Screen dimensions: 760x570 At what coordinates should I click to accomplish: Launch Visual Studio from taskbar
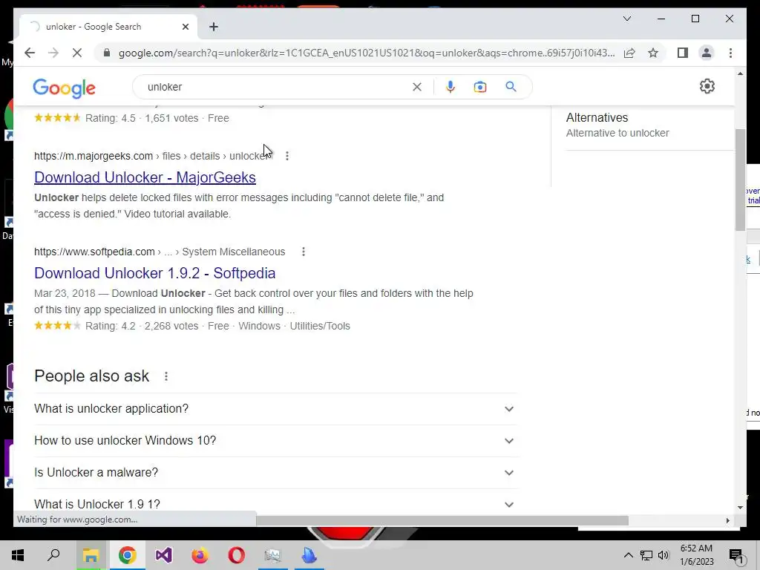[163, 555]
